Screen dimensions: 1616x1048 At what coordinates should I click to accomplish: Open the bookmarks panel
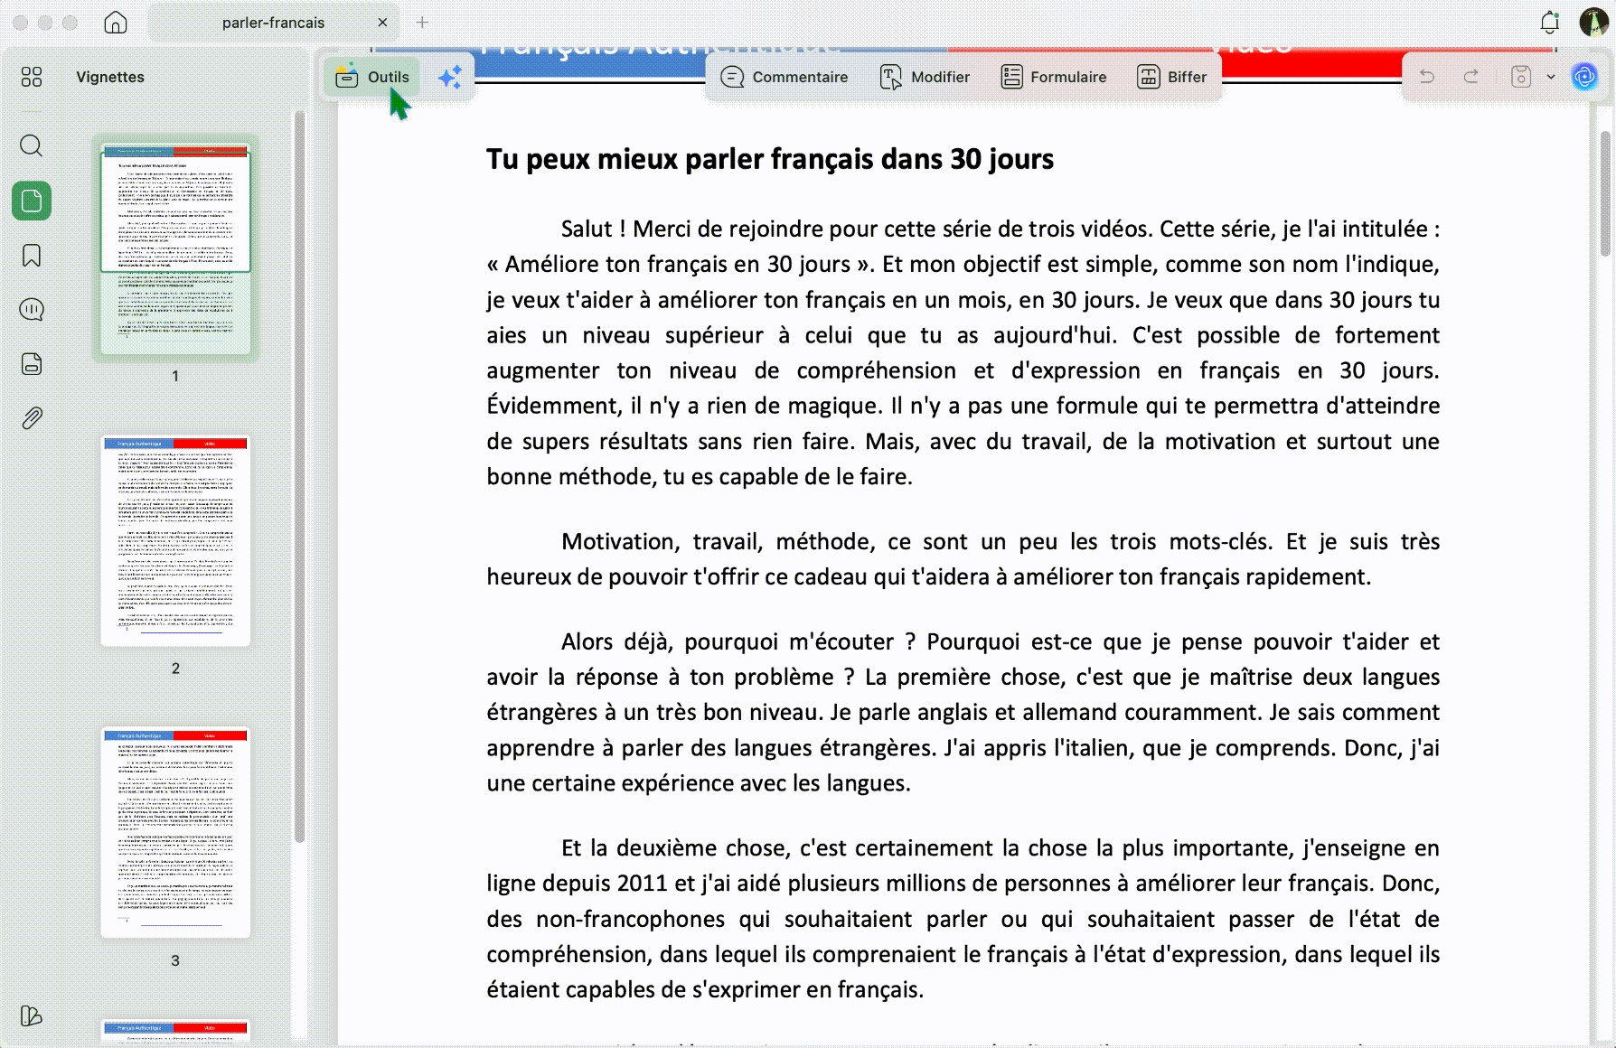pos(32,256)
